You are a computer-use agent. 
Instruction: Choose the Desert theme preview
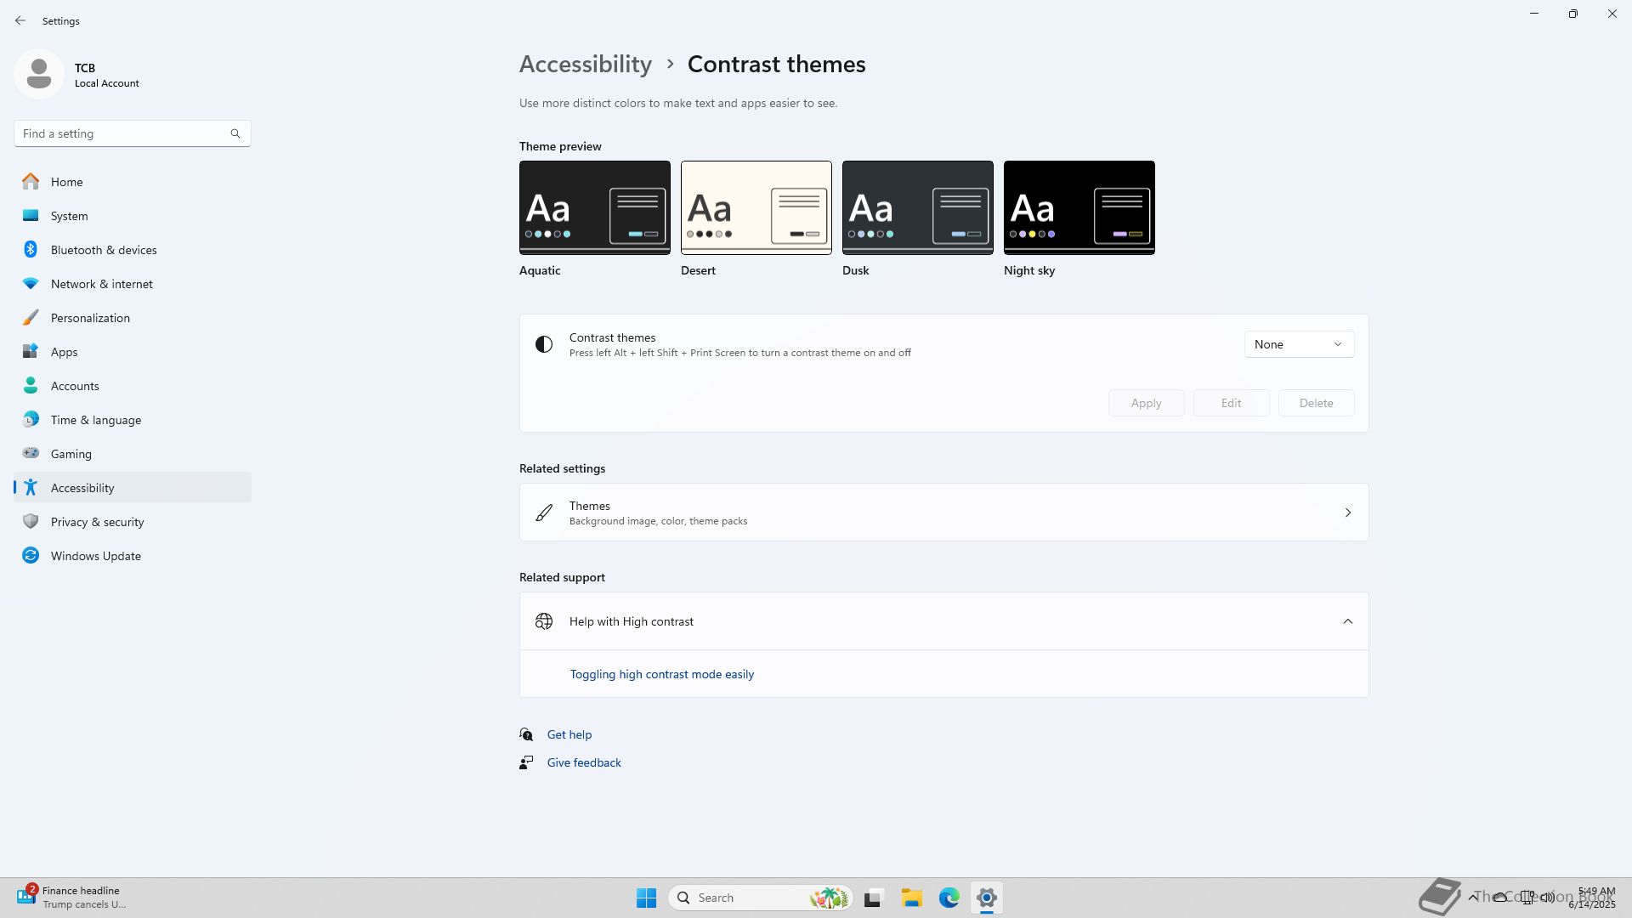pyautogui.click(x=756, y=207)
